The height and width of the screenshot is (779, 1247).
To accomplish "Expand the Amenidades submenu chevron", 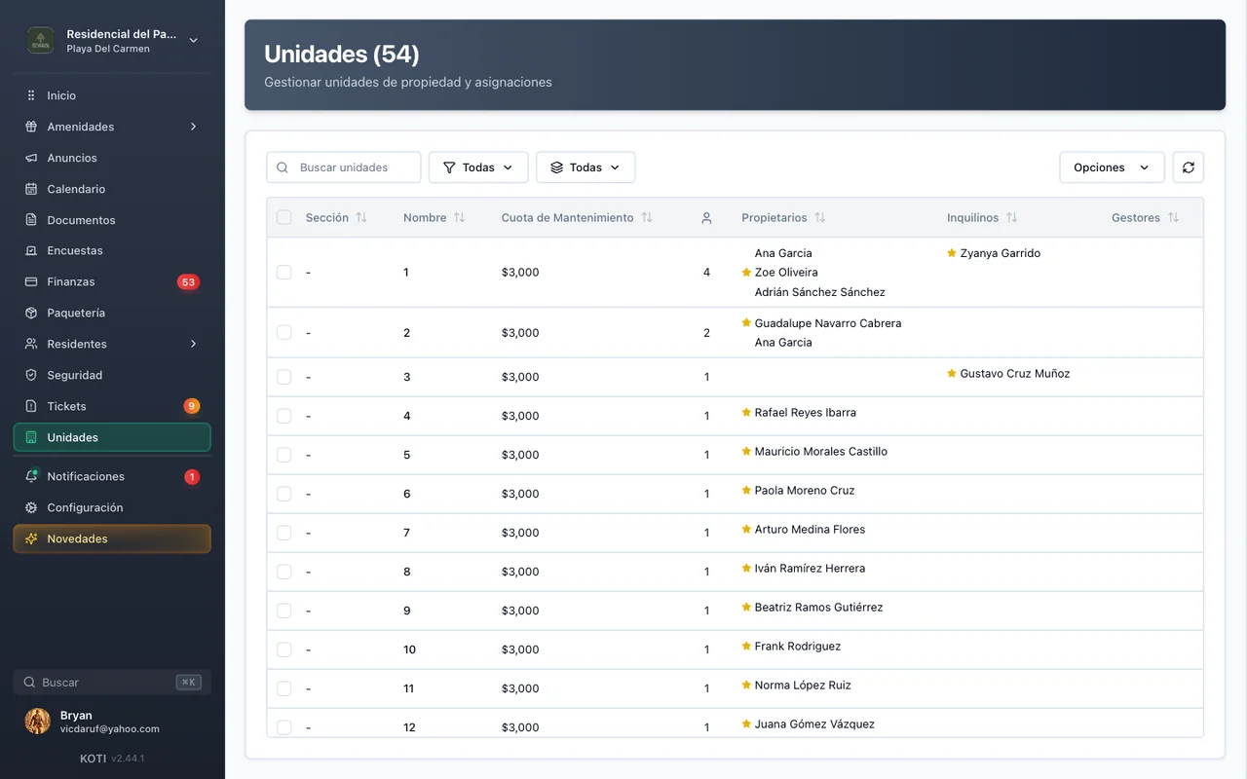I will click(x=193, y=127).
